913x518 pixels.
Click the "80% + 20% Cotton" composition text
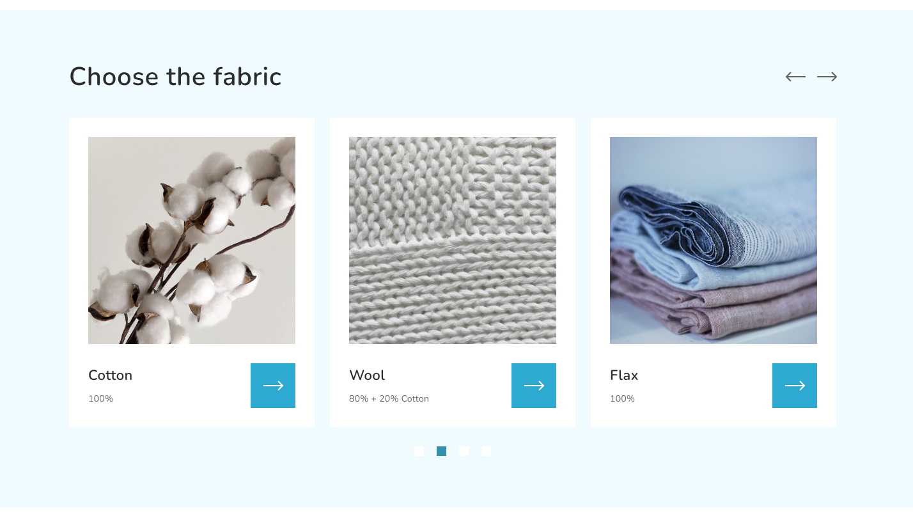(x=389, y=399)
